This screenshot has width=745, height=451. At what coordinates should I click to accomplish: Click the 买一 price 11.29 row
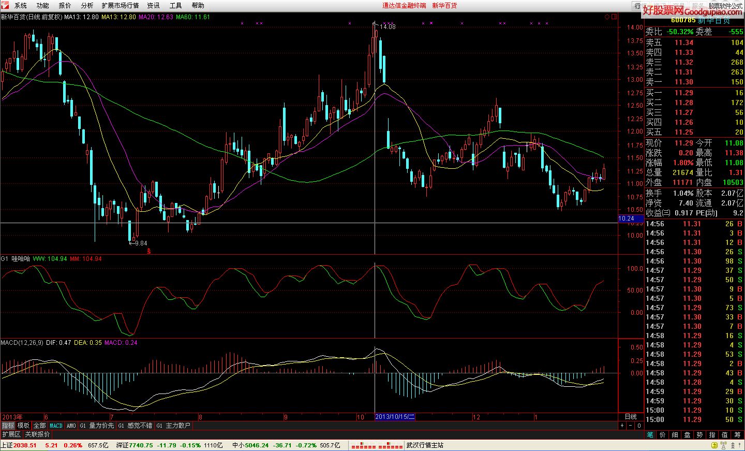[x=694, y=93]
